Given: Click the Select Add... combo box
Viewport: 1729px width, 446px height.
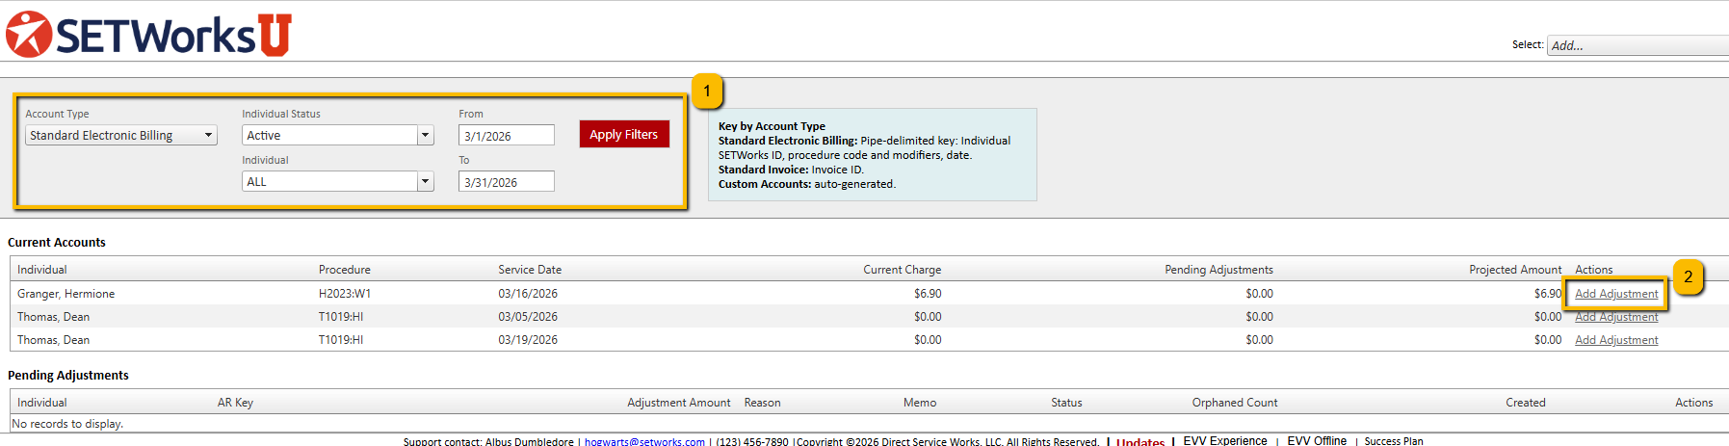Looking at the screenshot, I should (x=1637, y=45).
